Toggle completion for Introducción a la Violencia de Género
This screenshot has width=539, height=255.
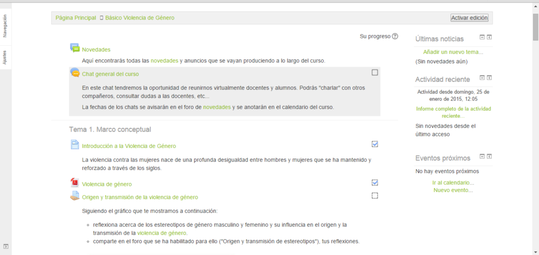[x=375, y=144]
